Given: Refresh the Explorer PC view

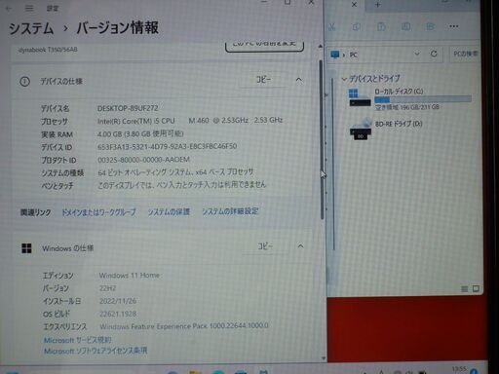Looking at the screenshot, I should click(434, 54).
